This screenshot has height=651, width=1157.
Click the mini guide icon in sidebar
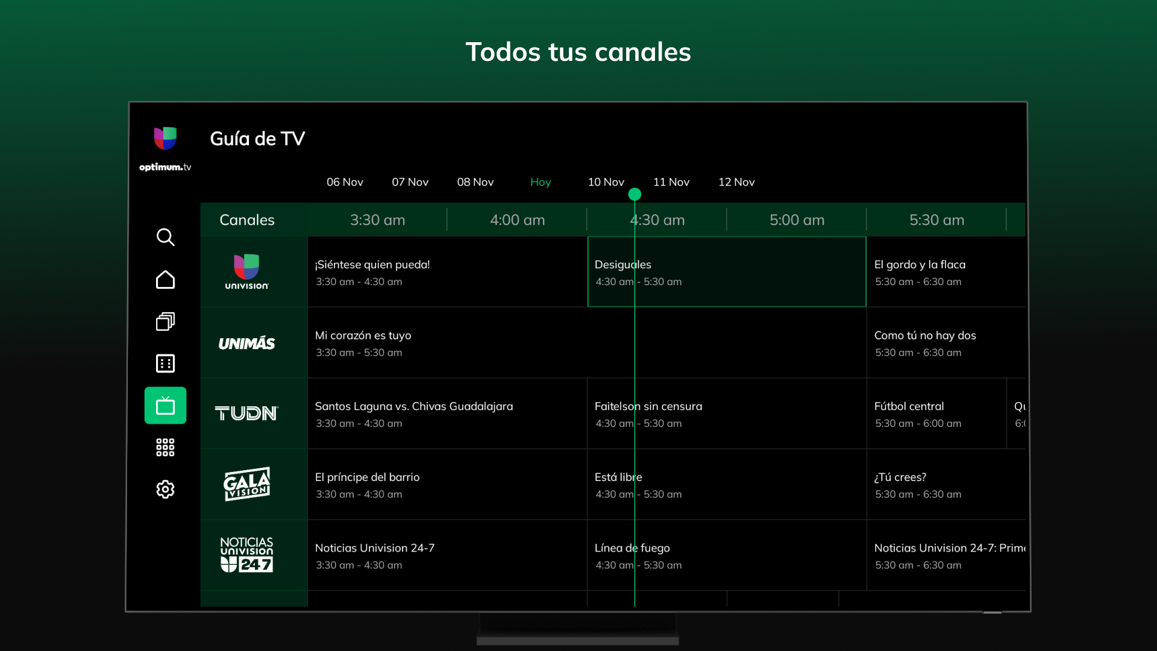click(165, 363)
